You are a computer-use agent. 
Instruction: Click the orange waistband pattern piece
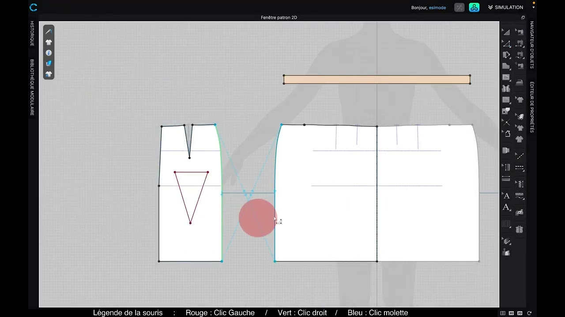point(377,80)
